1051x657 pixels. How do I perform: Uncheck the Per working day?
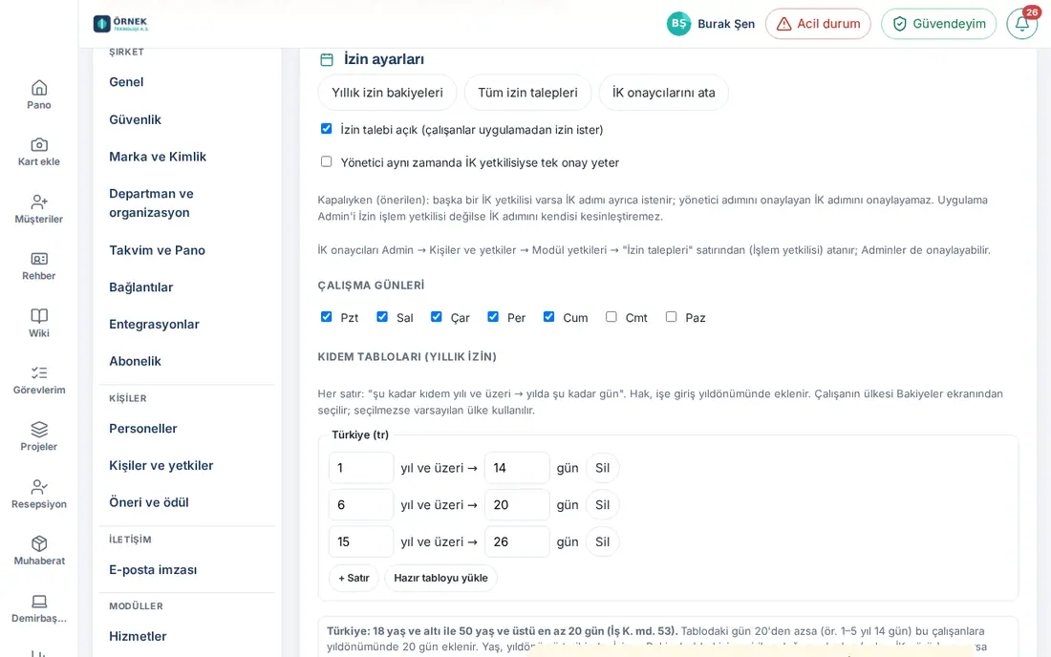[x=493, y=317]
